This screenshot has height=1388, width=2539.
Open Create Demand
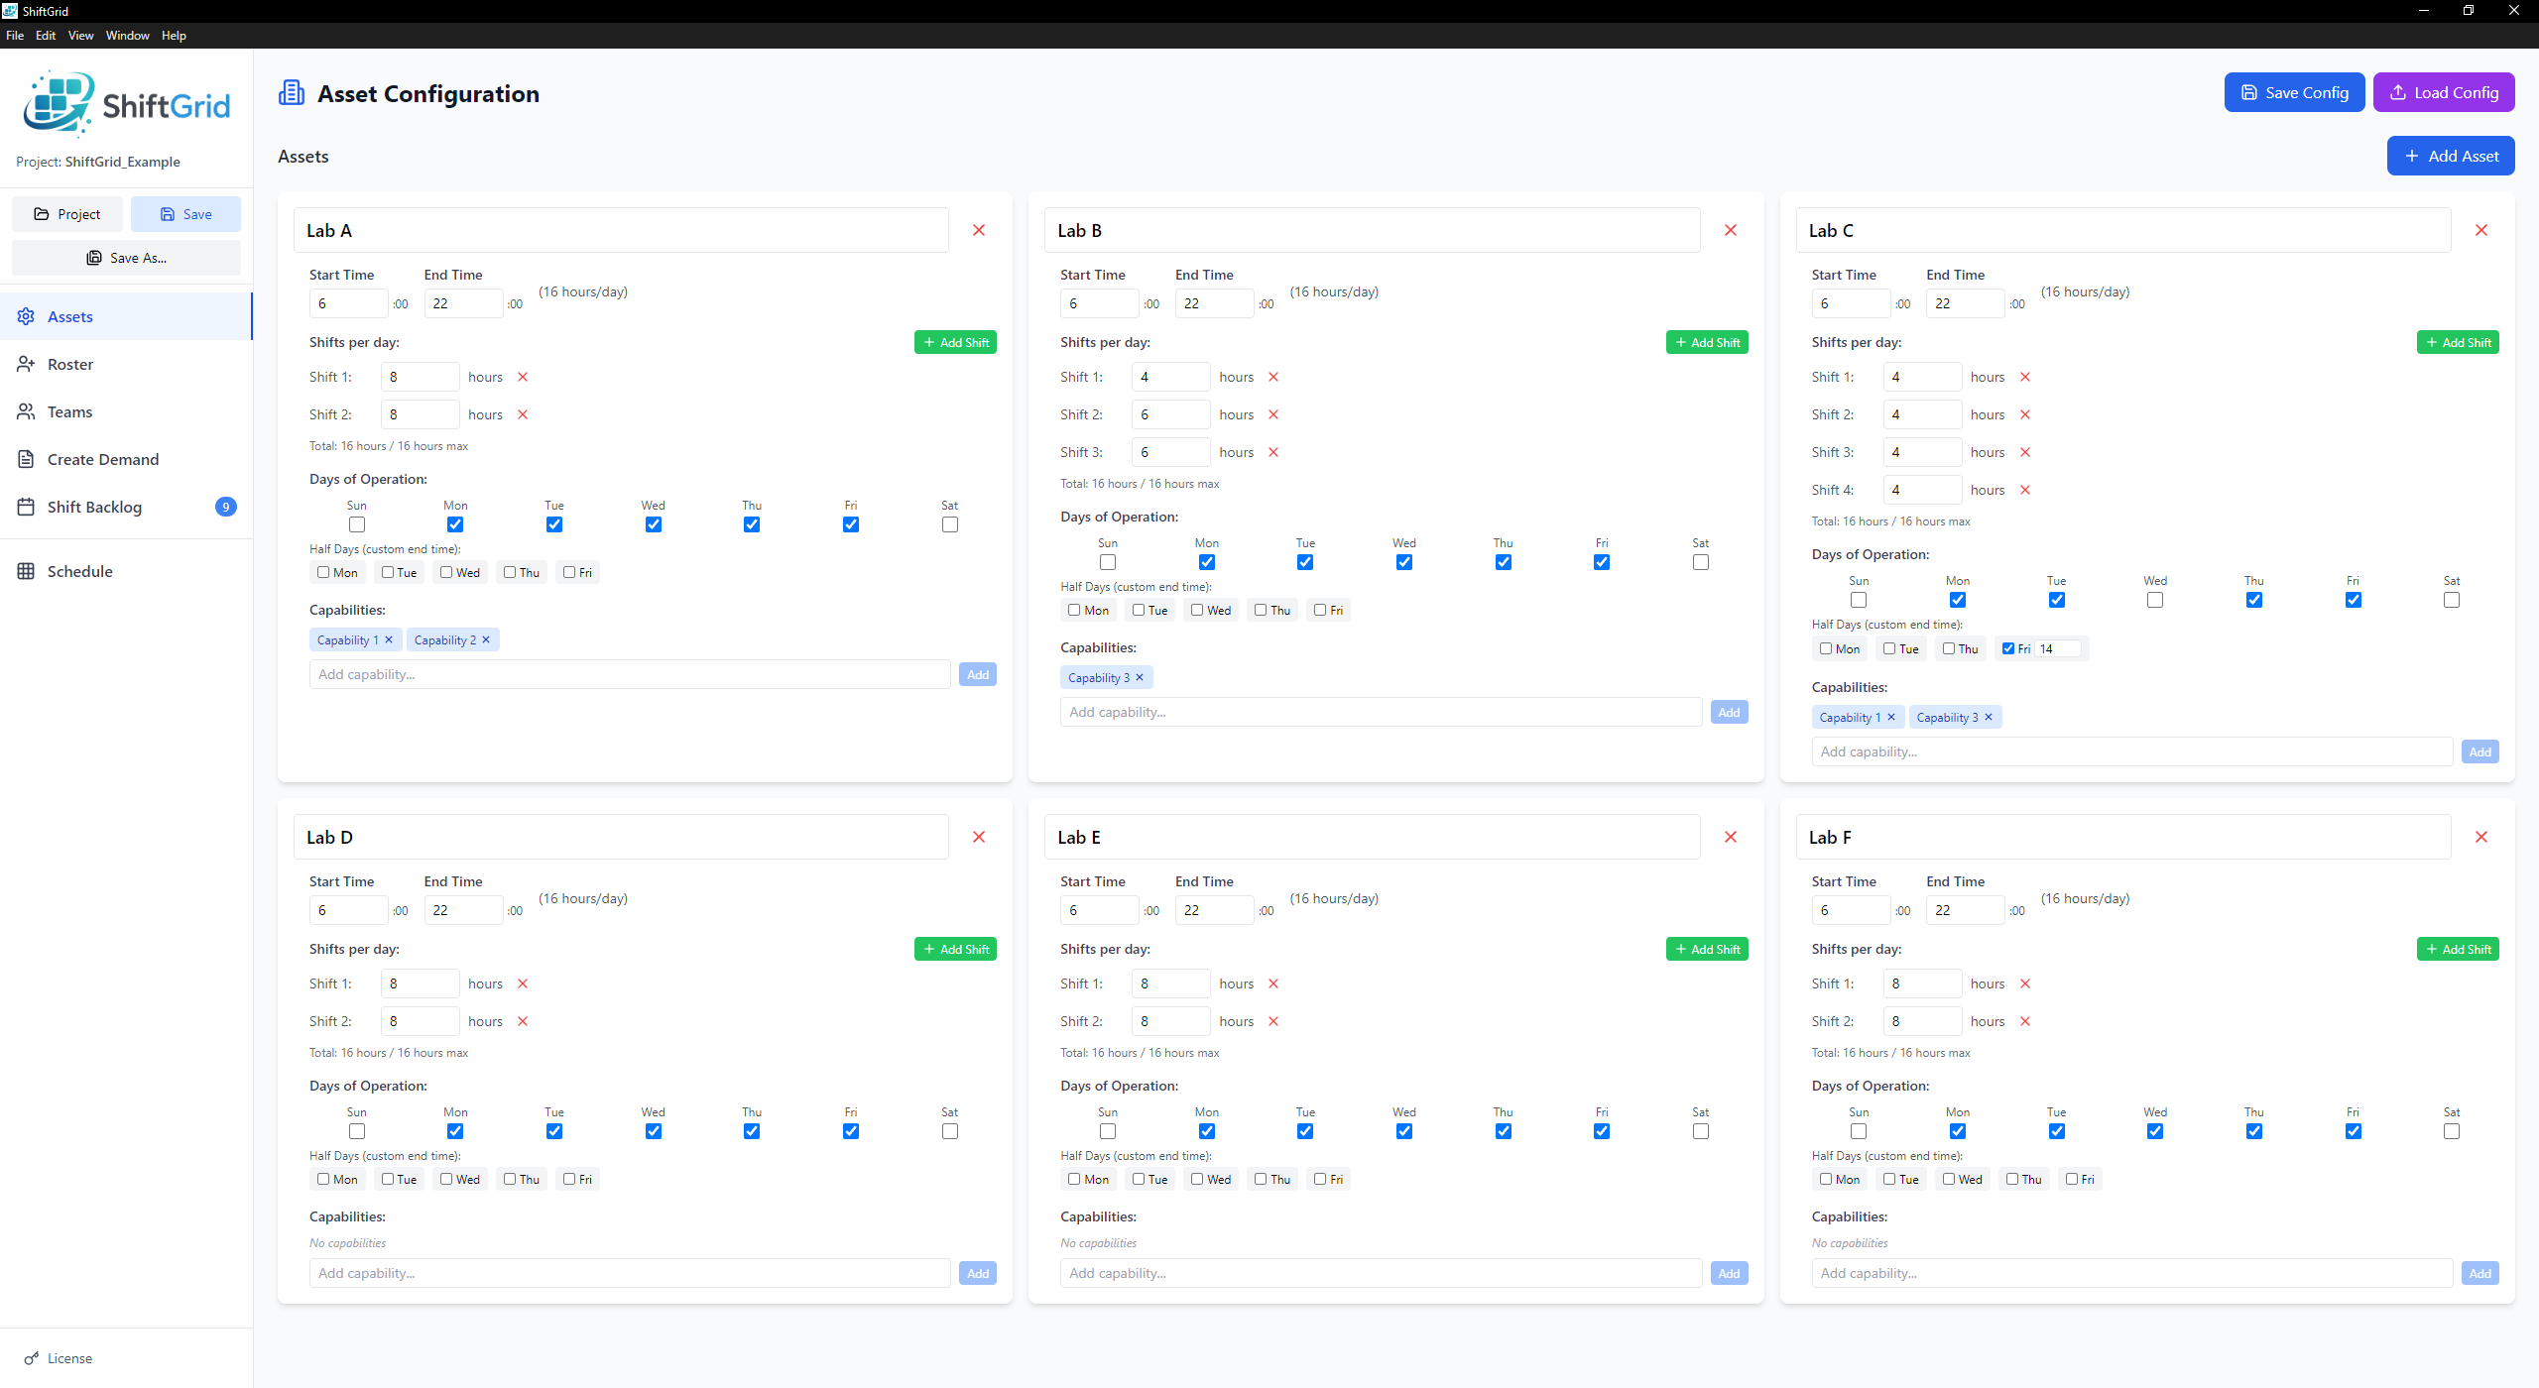point(103,459)
